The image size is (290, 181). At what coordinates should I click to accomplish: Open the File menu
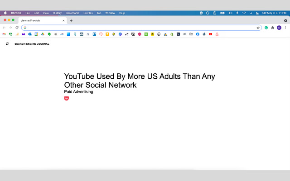[28, 13]
